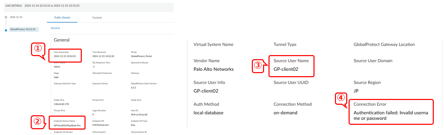This screenshot has width=444, height=135.
Task: Click the SSL Response Time value -1
Action: [x=93, y=67]
